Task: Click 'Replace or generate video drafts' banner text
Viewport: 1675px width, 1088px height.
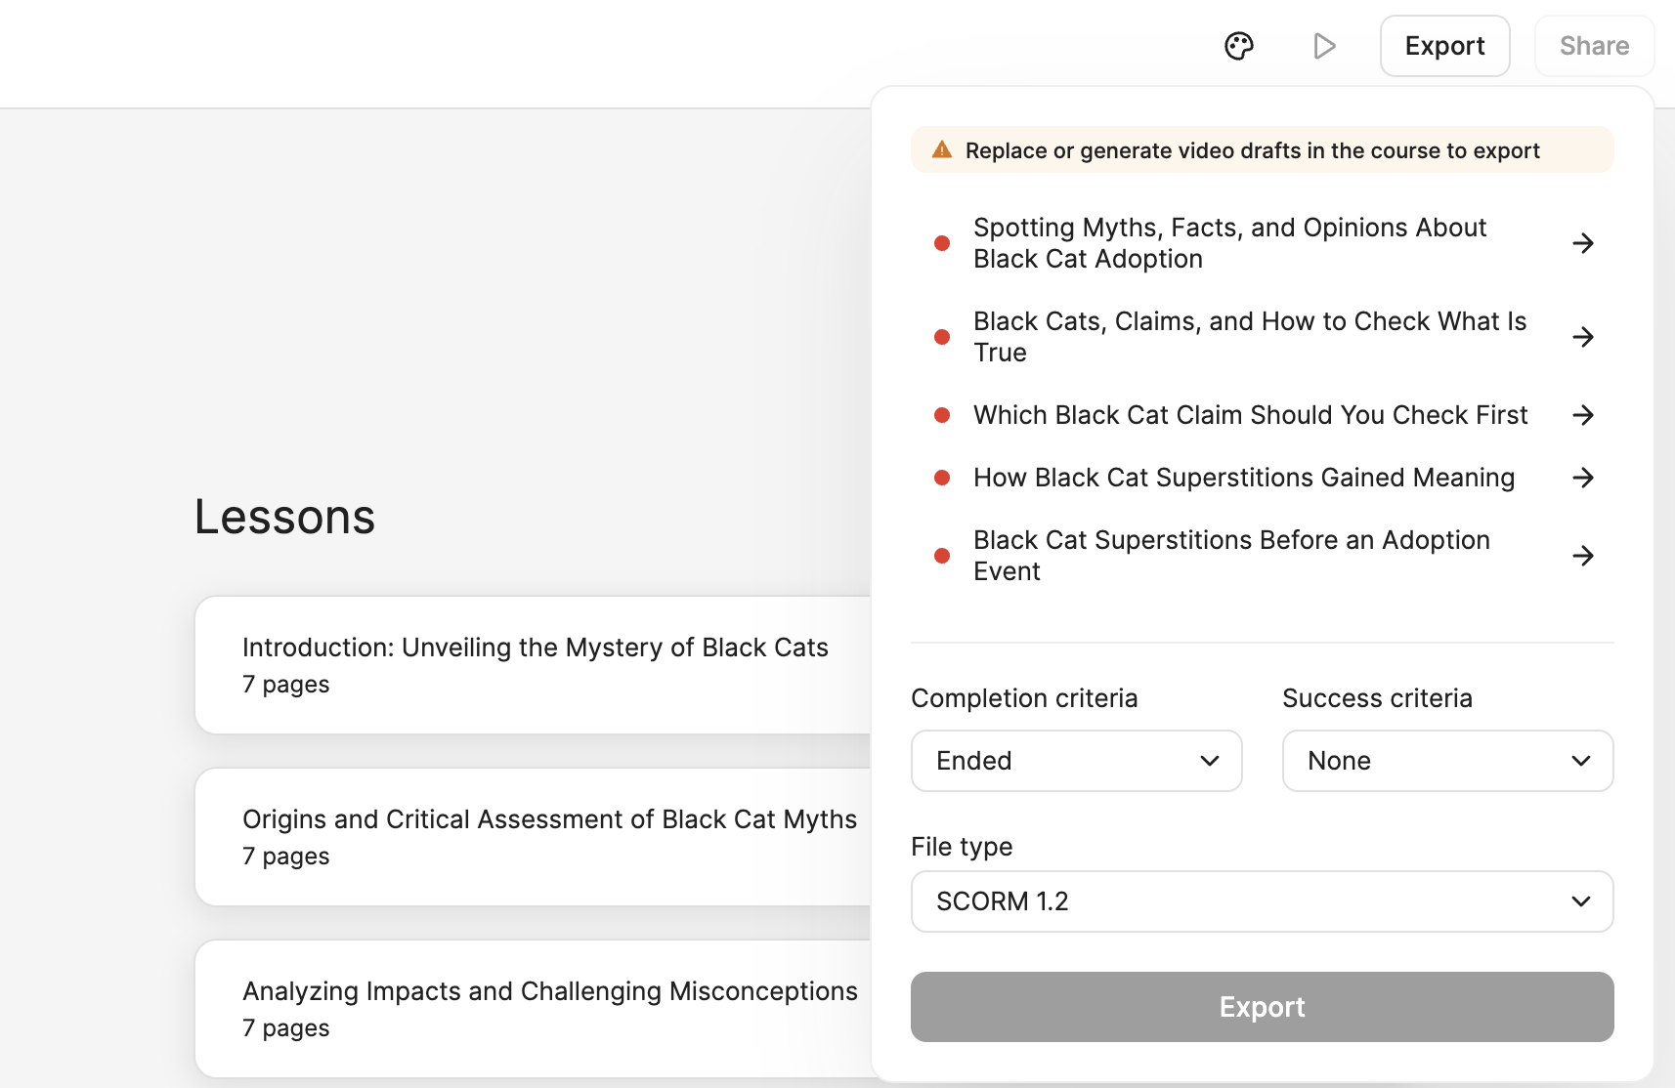Action: tap(1252, 150)
